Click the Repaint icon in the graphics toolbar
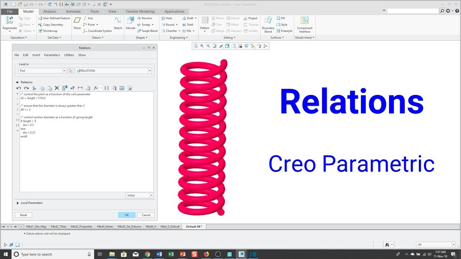461x259 pixels. pyautogui.click(x=214, y=46)
